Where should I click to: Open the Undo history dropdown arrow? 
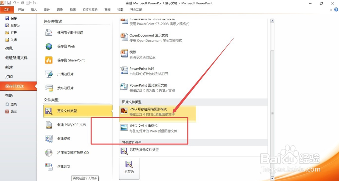click(x=18, y=3)
